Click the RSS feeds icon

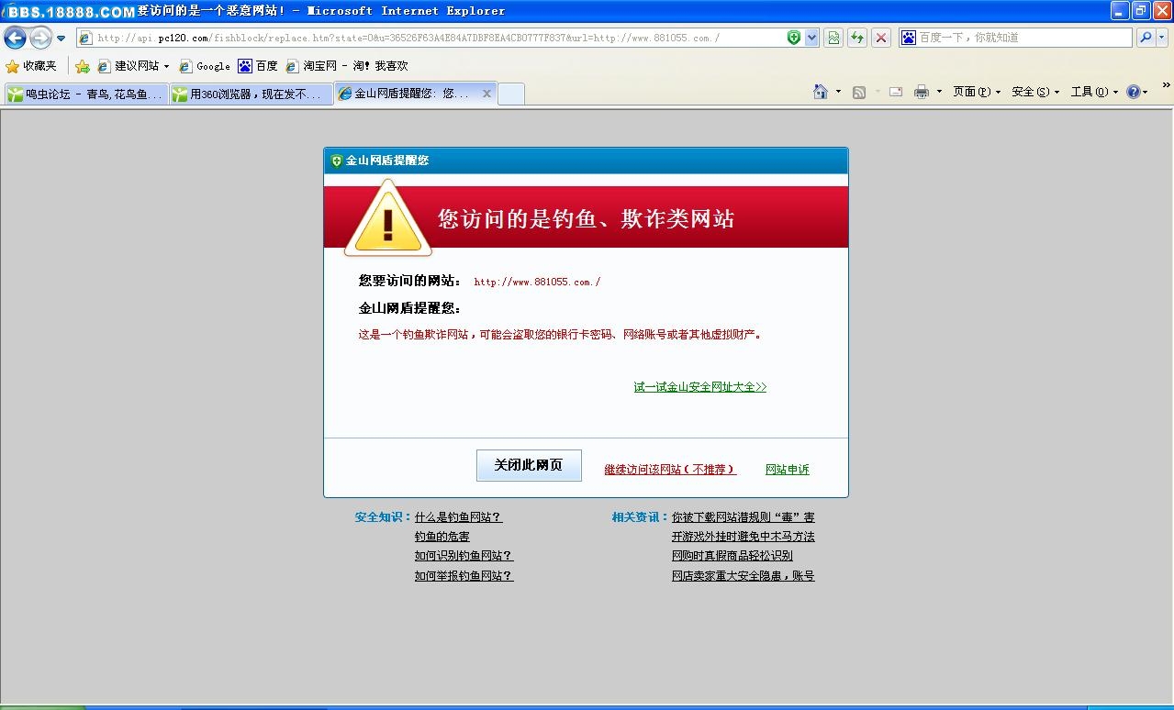(x=859, y=92)
